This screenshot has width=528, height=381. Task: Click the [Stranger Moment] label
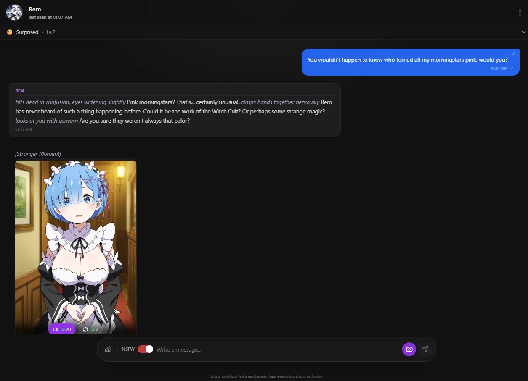[38, 154]
